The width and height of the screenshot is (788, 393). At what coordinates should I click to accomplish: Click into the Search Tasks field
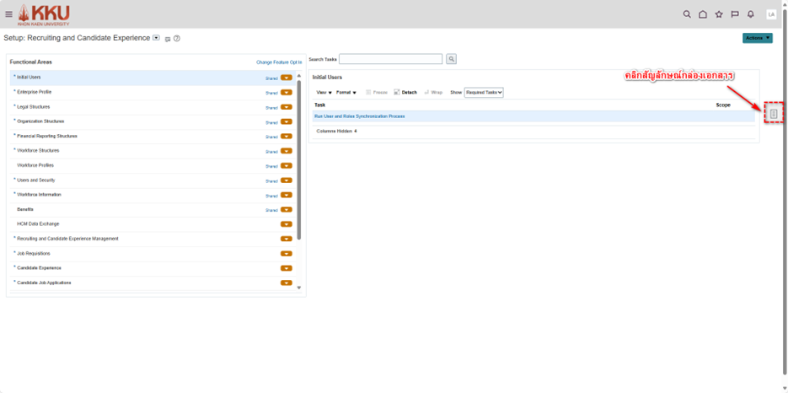tap(390, 59)
